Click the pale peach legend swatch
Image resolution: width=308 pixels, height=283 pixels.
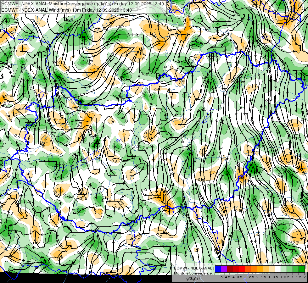point(272,269)
